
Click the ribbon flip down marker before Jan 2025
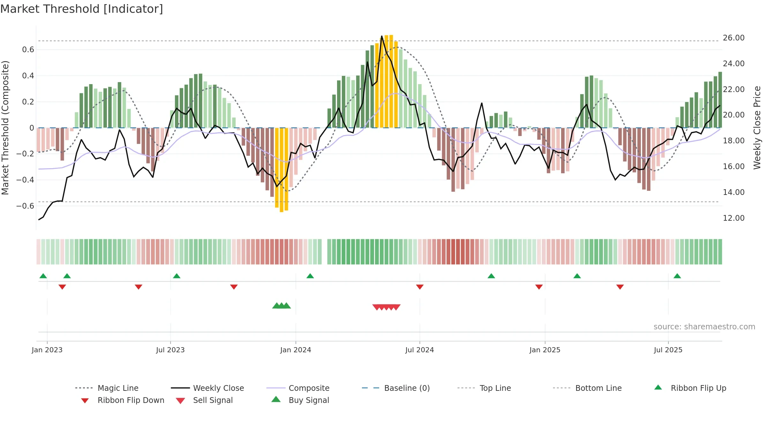(539, 287)
